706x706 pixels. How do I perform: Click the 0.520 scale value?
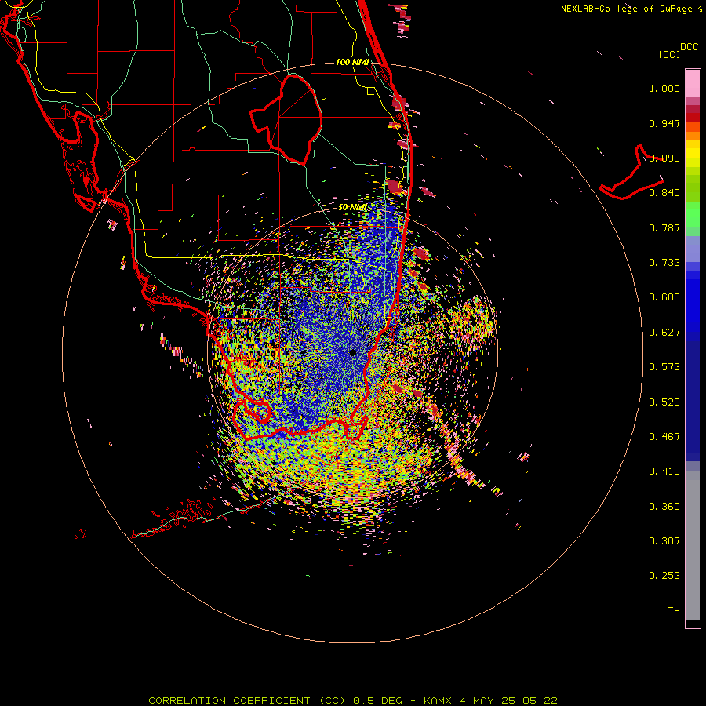pyautogui.click(x=664, y=402)
